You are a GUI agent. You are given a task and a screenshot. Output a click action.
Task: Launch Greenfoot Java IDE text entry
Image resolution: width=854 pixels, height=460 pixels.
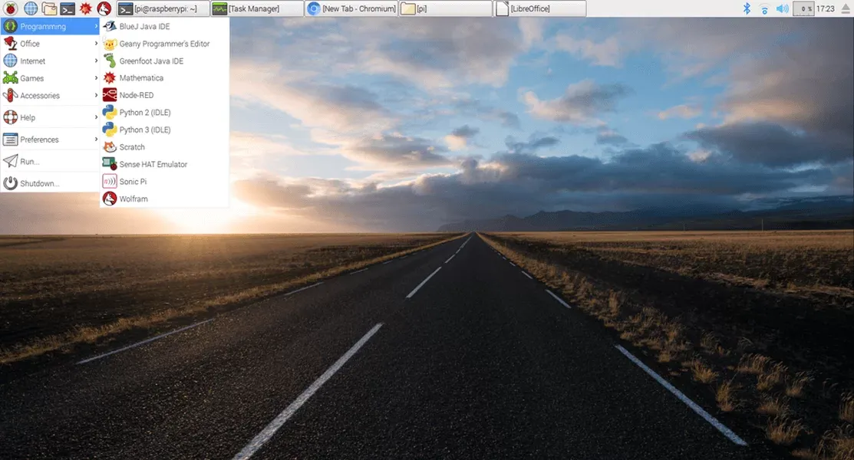pos(151,61)
